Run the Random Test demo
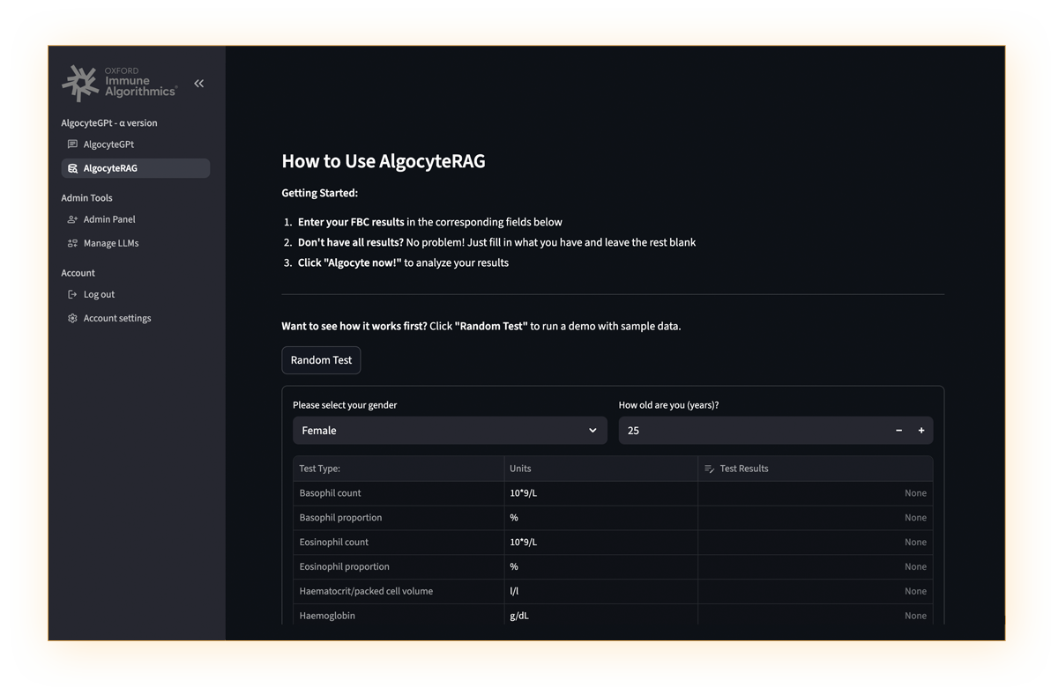This screenshot has width=1051, height=687. coord(321,360)
